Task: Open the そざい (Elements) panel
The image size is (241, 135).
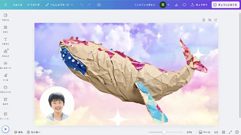Action: click(x=5, y=29)
